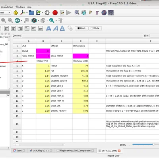Click the Report View label
The image size is (159, 159).
tap(113, 156)
